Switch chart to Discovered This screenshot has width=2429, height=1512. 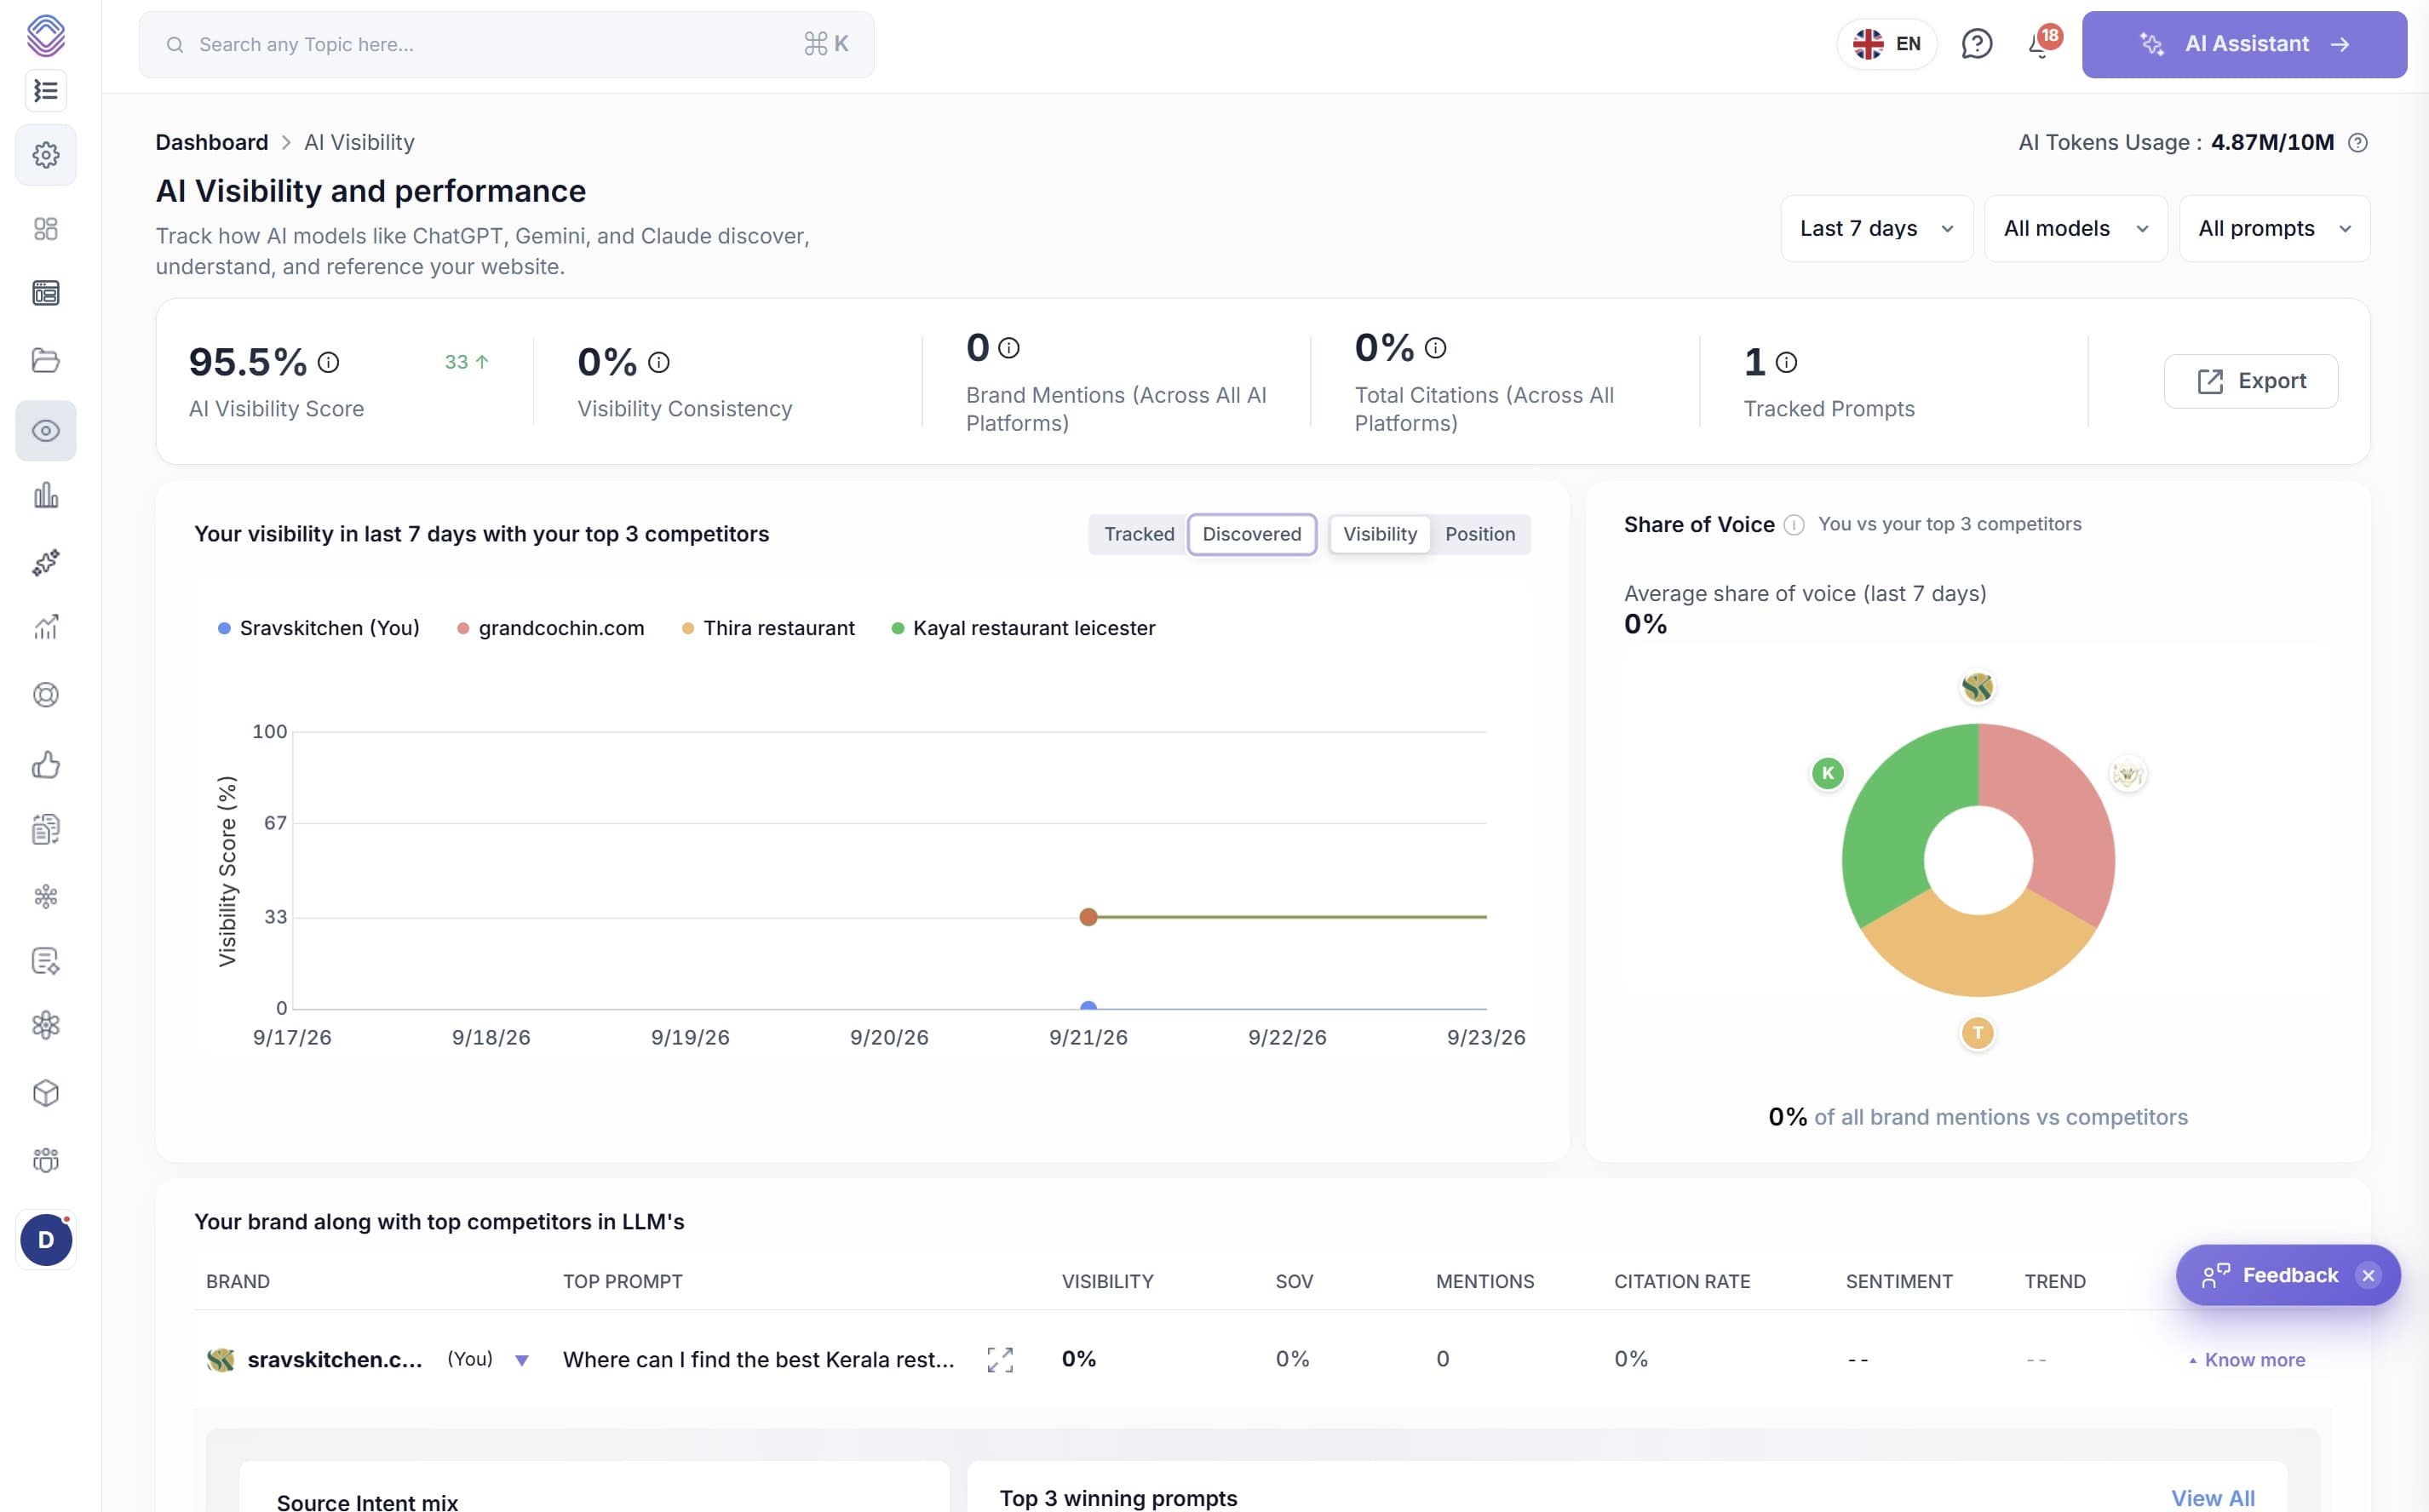(1251, 534)
